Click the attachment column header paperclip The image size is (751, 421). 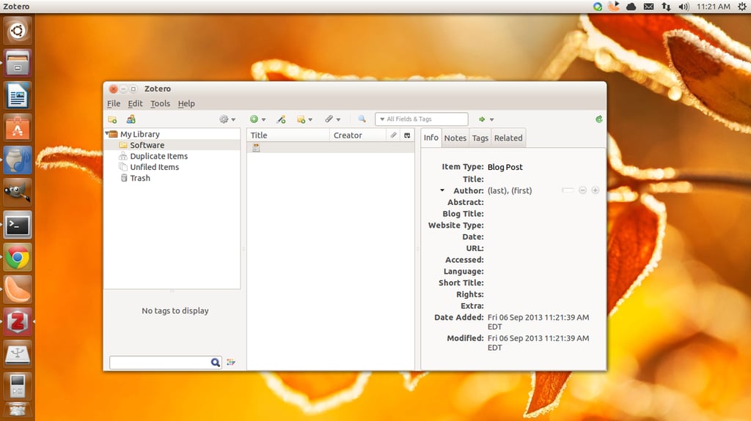[x=393, y=135]
